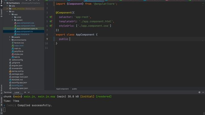The width and height of the screenshot is (205, 115).
Task: Open polyfills.ts file
Action: 19,51
